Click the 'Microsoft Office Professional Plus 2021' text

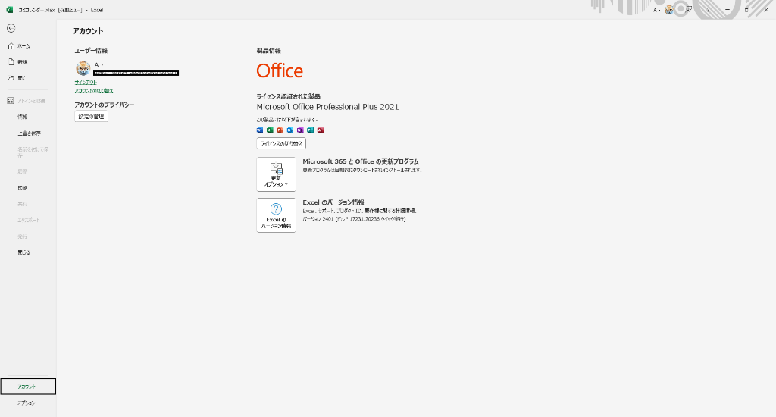click(x=327, y=107)
